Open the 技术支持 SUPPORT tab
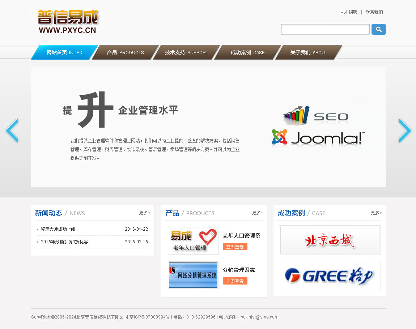Viewport: 416px width, 329px height. point(187,52)
